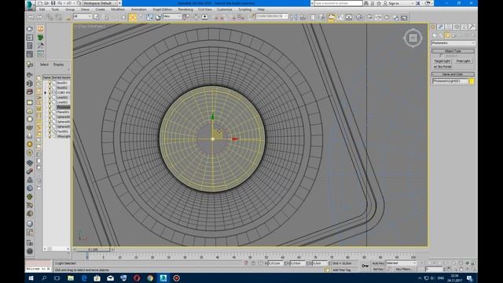Image resolution: width=503 pixels, height=283 pixels.
Task: Open the Render Setup icon
Action: [369, 17]
